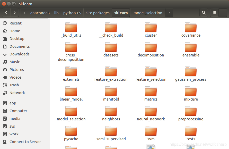Jump to model_selection in the path bar
This screenshot has height=149, width=229.
tap(148, 13)
